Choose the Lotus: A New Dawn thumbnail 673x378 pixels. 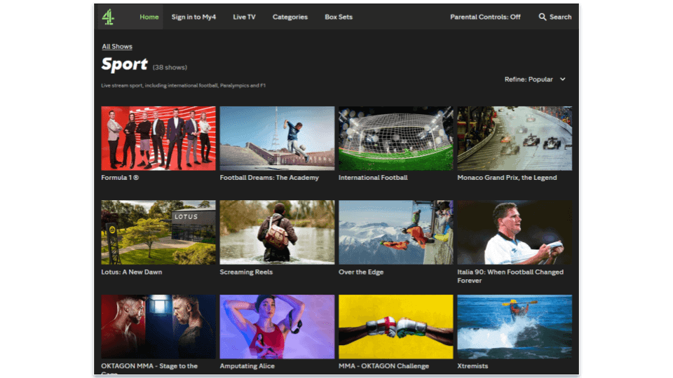pos(158,232)
